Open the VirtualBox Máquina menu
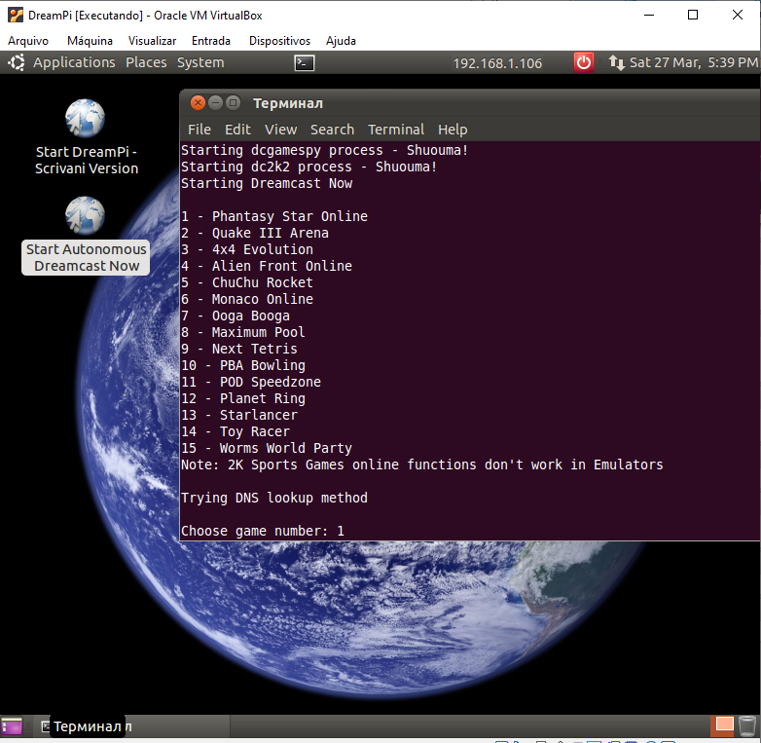Viewport: 761px width, 743px height. pos(90,41)
